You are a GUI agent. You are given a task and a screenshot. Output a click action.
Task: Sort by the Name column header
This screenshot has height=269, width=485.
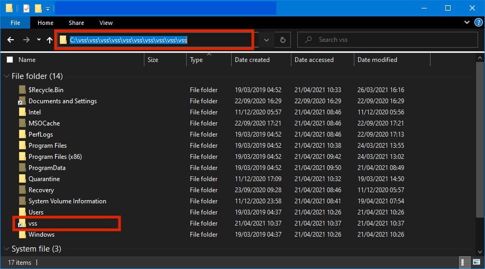point(27,60)
